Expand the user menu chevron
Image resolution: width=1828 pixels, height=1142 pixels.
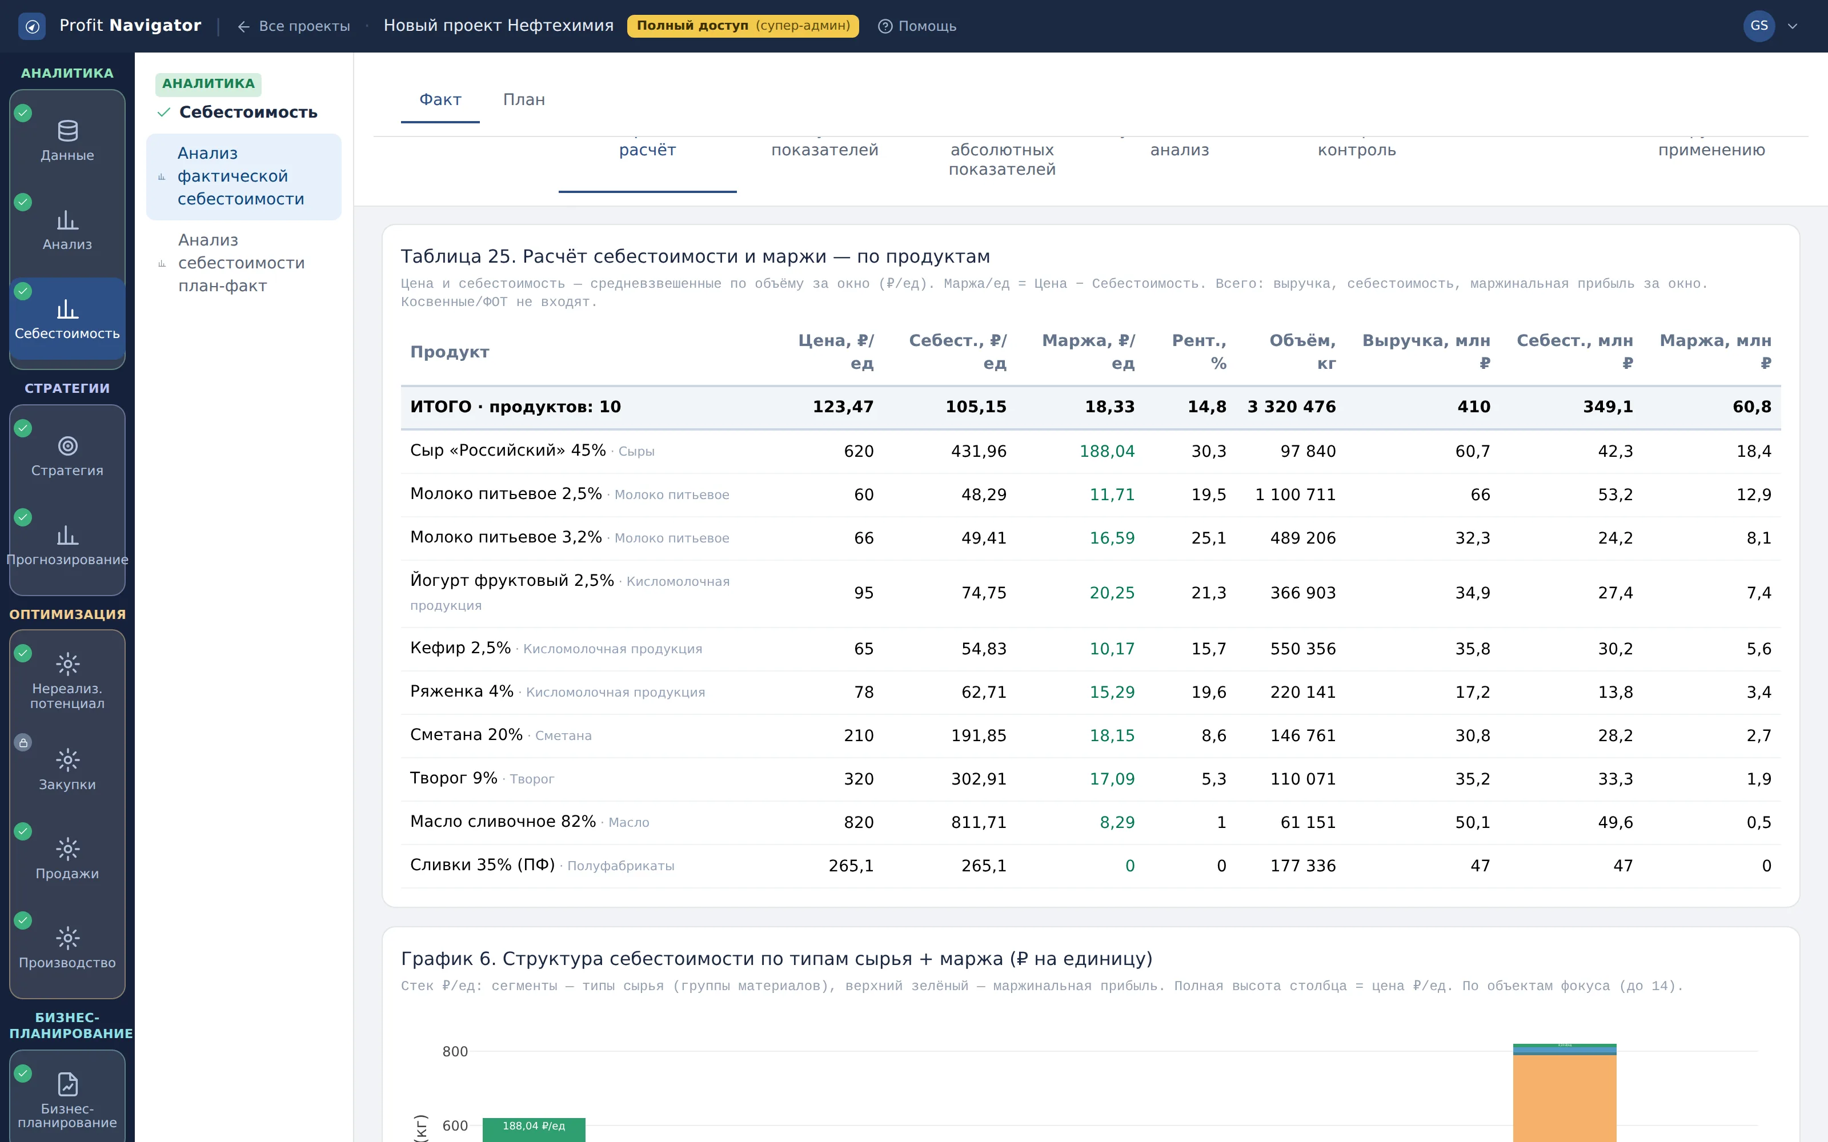(x=1793, y=26)
